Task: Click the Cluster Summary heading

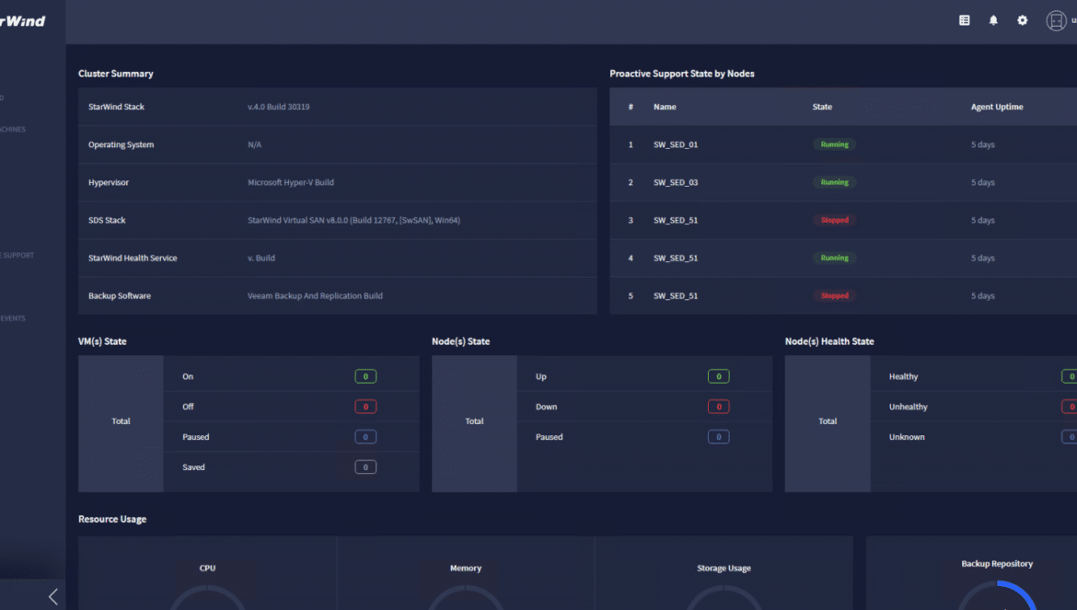Action: (x=115, y=74)
